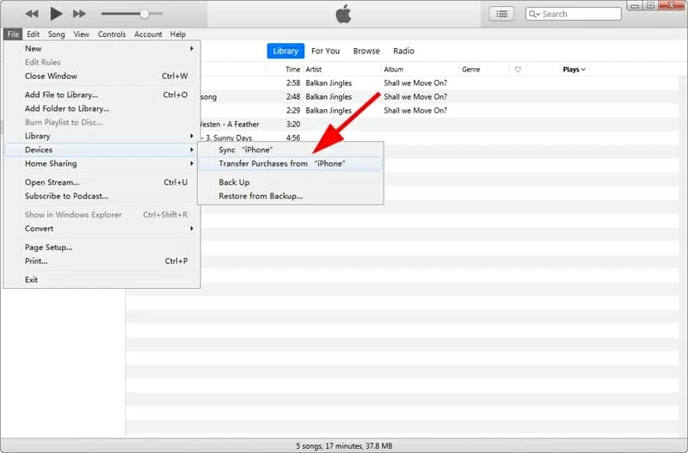Viewport: 688px width, 453px height.
Task: Adjust the volume slider knob
Action: tap(144, 14)
